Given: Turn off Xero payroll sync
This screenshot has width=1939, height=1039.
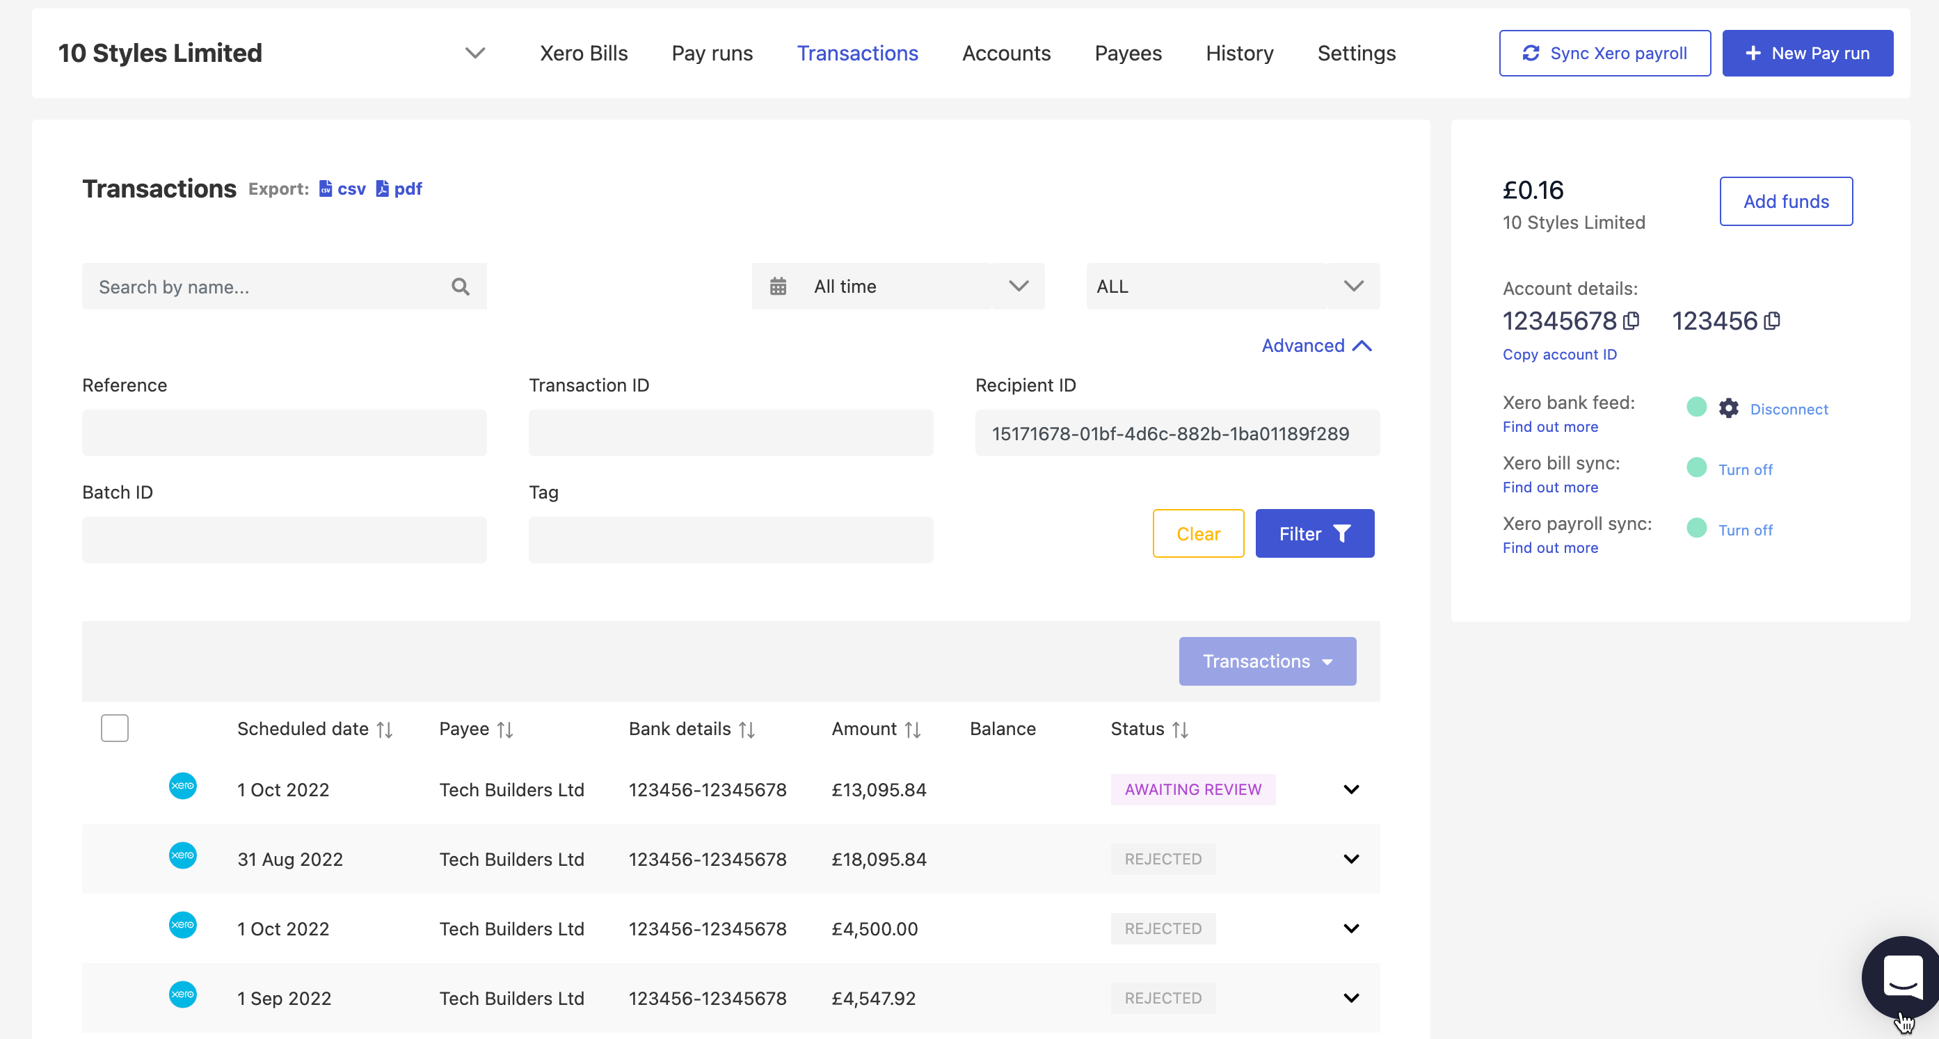Looking at the screenshot, I should coord(1744,531).
